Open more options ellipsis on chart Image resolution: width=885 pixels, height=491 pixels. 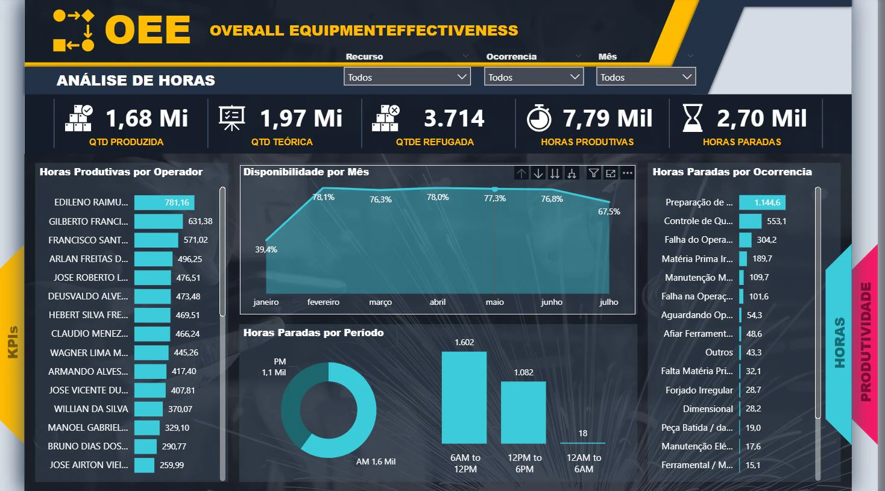(628, 174)
